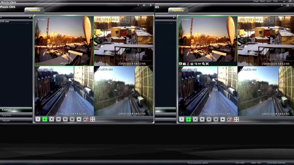Image resolution: width=294 pixels, height=165 pixels.
Task: Switch to Группа panel in left window
Action: 16,115
